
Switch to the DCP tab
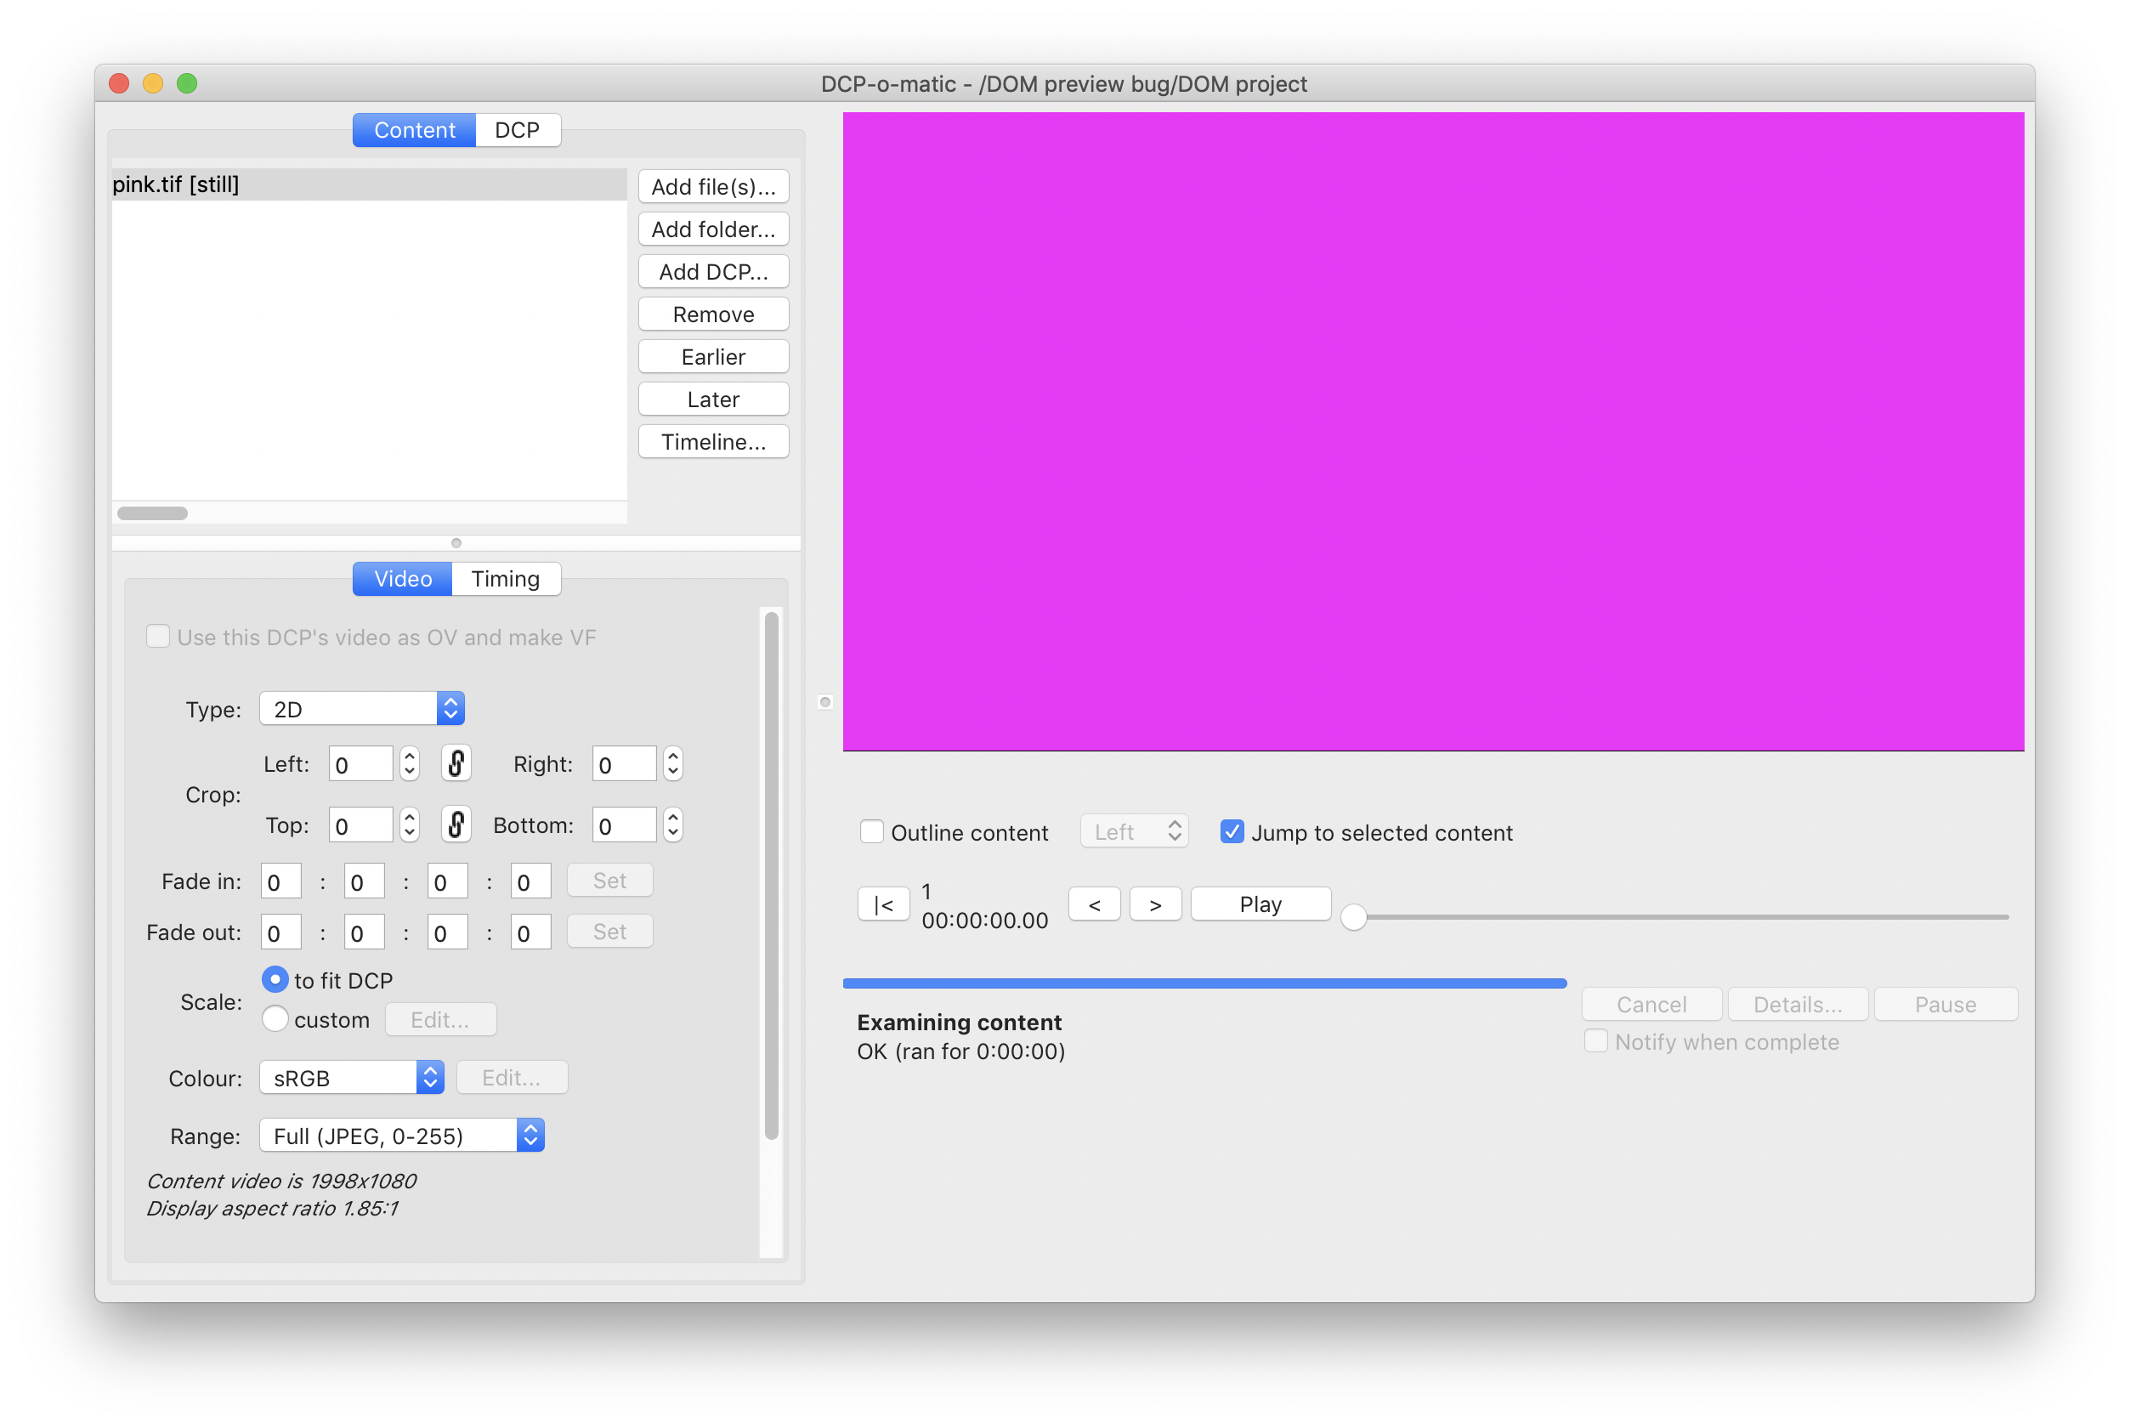516,130
